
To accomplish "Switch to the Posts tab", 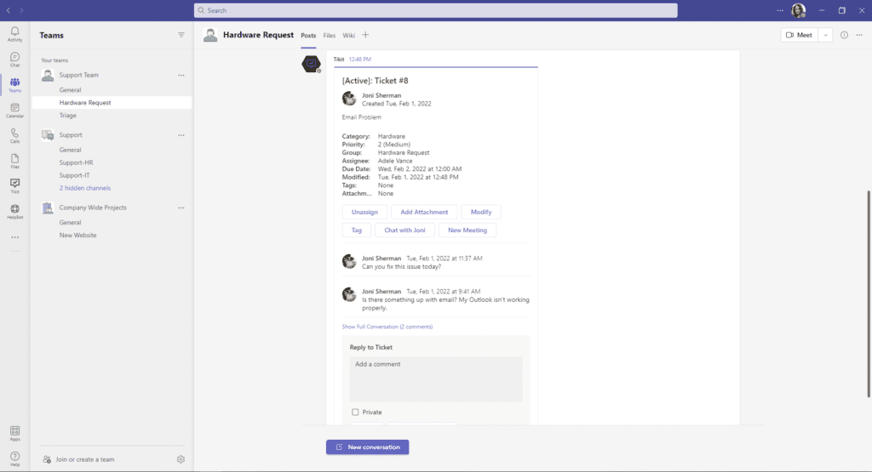I will (x=308, y=36).
